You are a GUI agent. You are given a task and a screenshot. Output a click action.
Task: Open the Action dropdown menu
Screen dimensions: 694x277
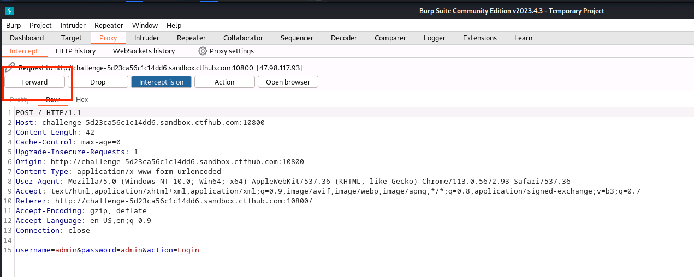(x=224, y=82)
